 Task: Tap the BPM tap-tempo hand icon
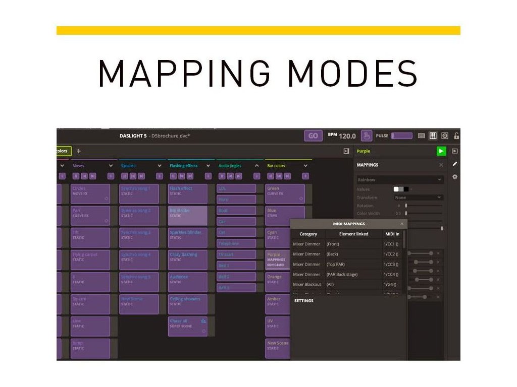click(x=367, y=136)
